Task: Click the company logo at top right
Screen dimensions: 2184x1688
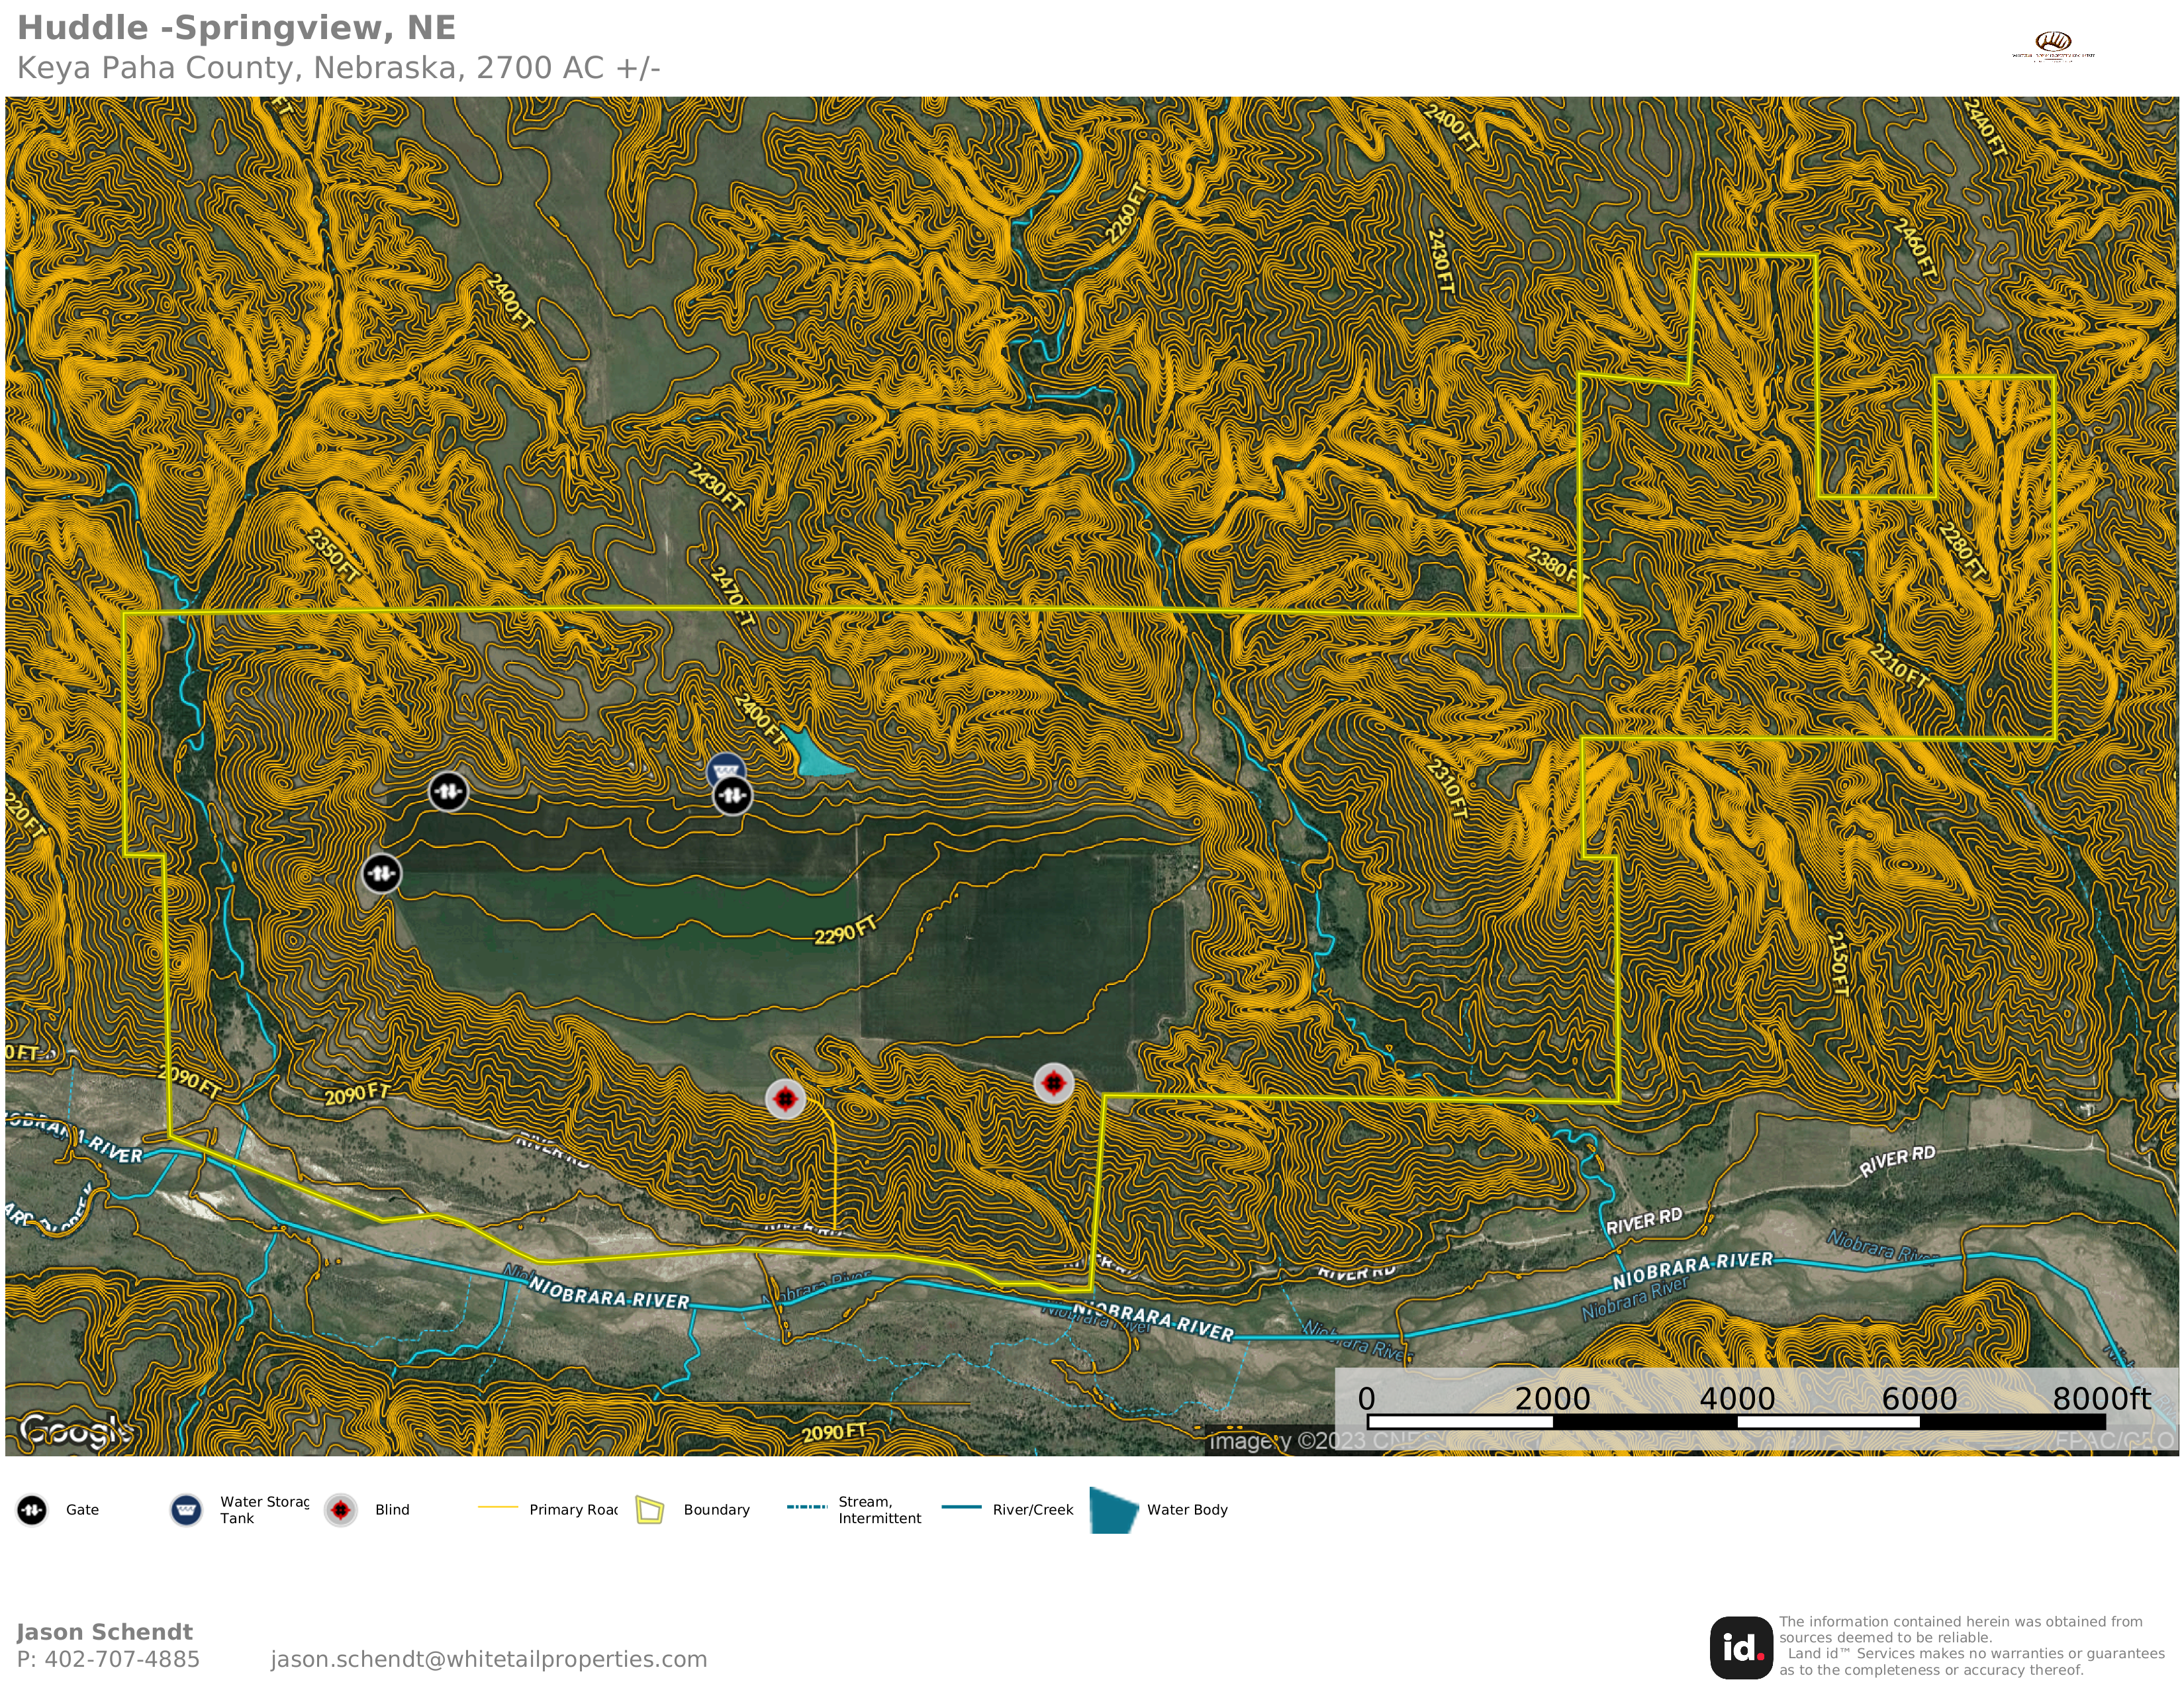Action: pos(2053,45)
